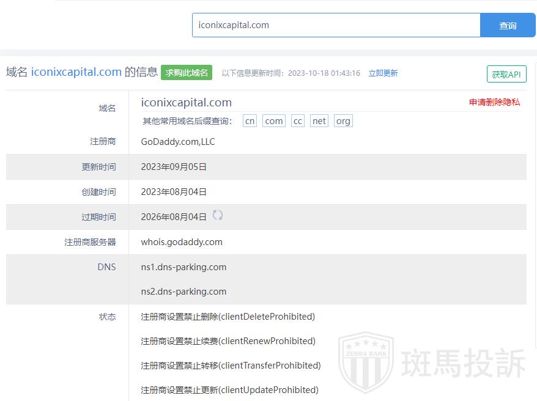Click the red 申请删除隐私 link
This screenshot has height=401, width=537.
(x=494, y=102)
